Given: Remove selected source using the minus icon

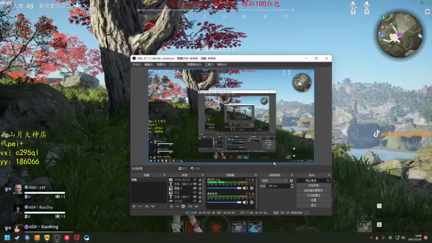Looking at the screenshot, I should [x=177, y=206].
